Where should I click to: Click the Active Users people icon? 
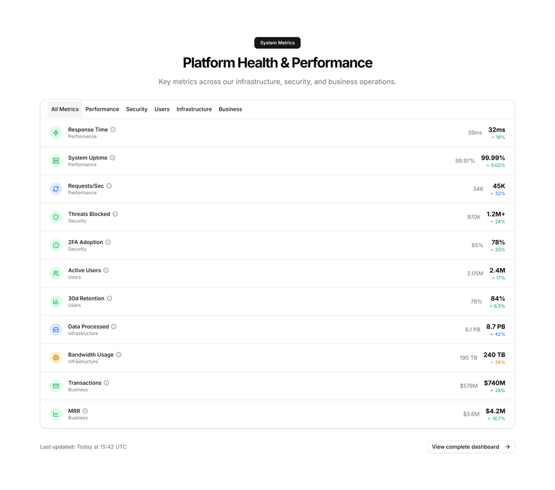pyautogui.click(x=56, y=273)
